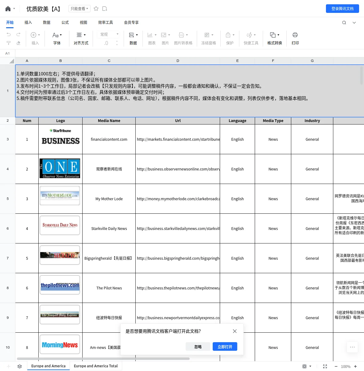Zoom out with the minus button
This screenshot has height=371, width=364.
coord(336,366)
